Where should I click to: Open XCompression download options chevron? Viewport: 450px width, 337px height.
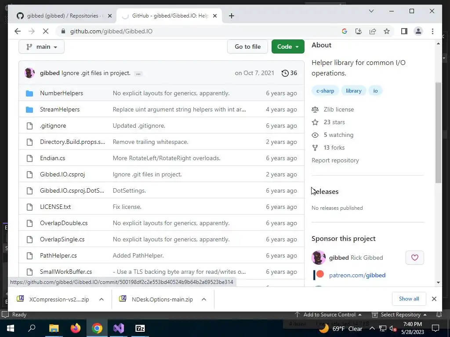click(x=102, y=299)
